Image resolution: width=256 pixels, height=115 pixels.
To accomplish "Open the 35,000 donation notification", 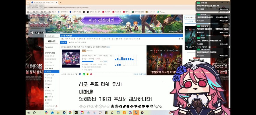I will point(213,18).
